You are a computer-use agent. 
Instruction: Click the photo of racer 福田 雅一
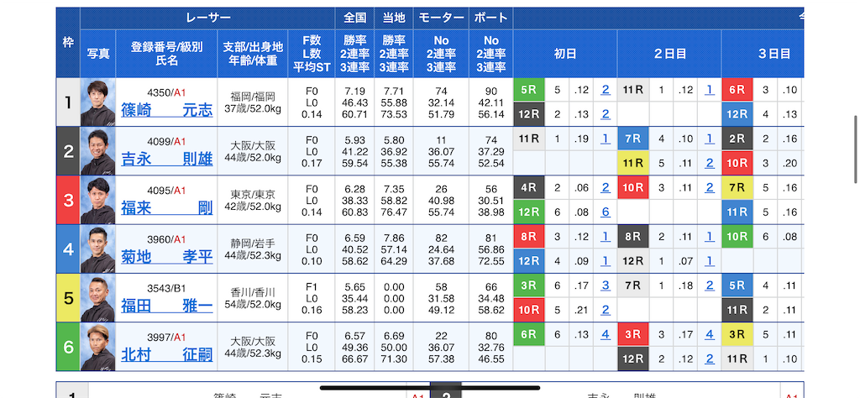(x=97, y=298)
